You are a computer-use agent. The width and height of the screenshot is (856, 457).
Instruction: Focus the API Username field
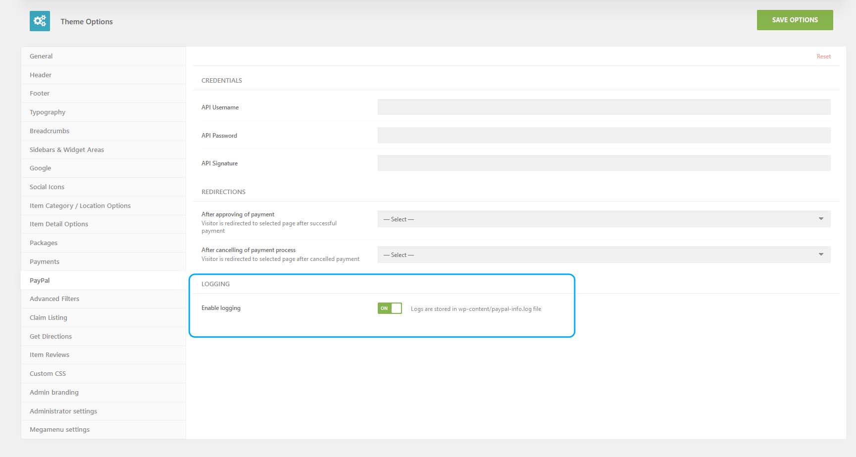604,107
